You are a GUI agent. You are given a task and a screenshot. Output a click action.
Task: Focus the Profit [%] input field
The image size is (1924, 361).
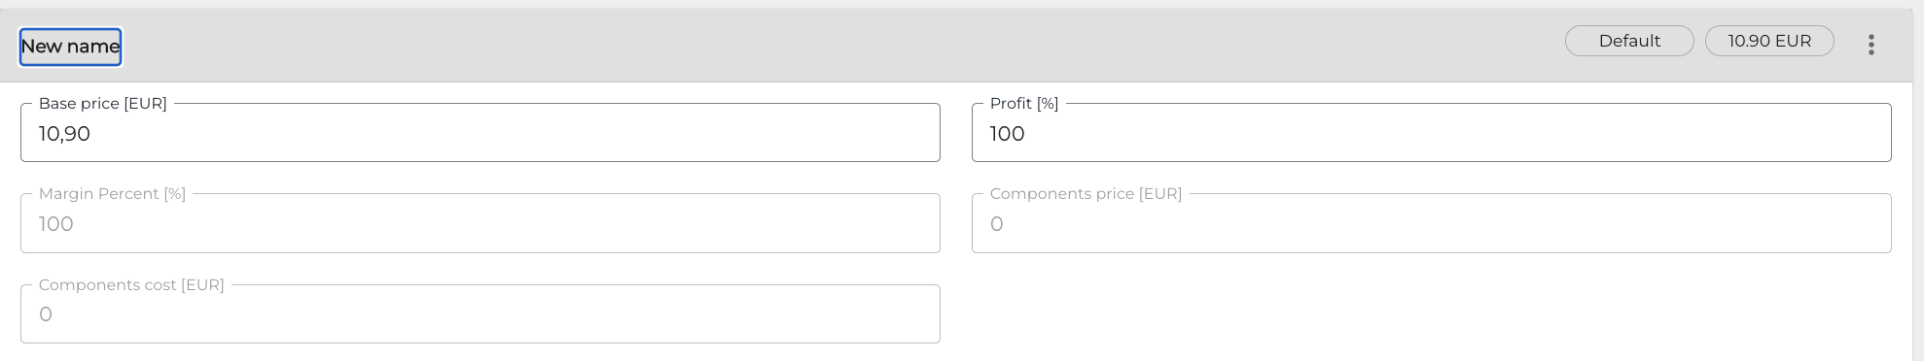(1431, 133)
